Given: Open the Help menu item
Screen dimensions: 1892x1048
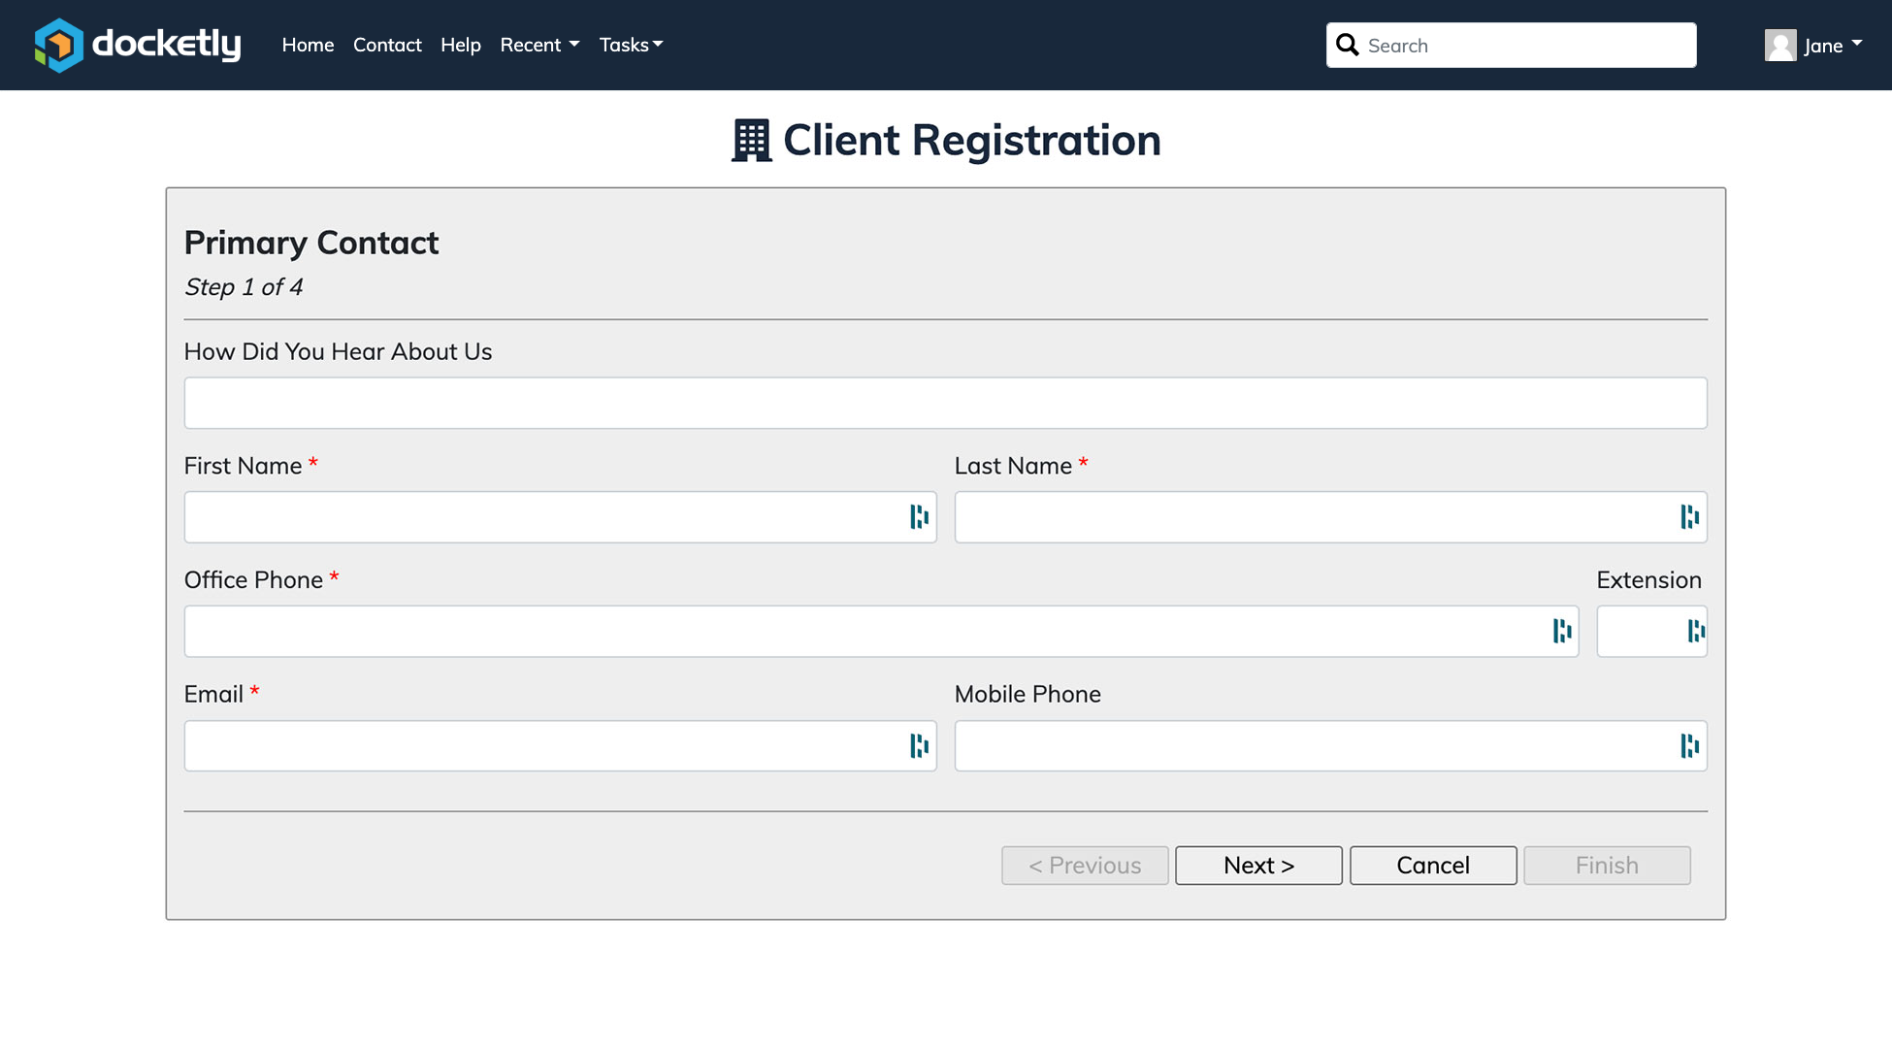Looking at the screenshot, I should coord(460,45).
